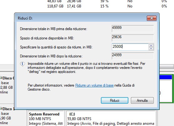The image size is (174, 126).
Task: Click the 'Specificare la quantità di spazio' label
Action: (56, 47)
